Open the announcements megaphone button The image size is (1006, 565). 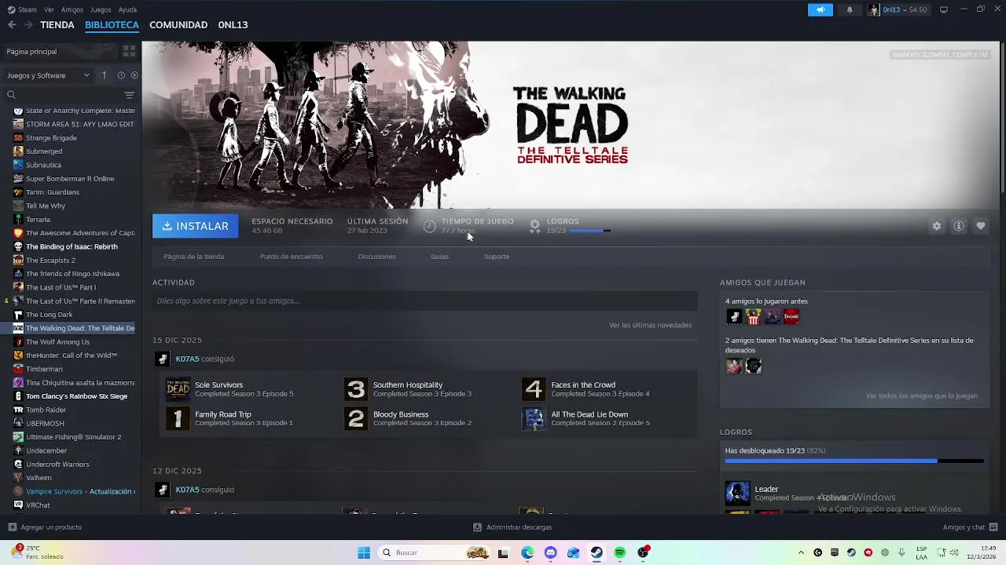click(x=820, y=9)
